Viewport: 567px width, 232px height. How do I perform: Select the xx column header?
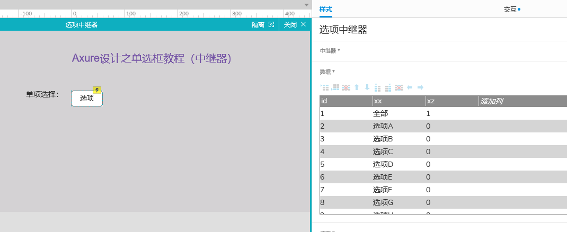pyautogui.click(x=399, y=101)
